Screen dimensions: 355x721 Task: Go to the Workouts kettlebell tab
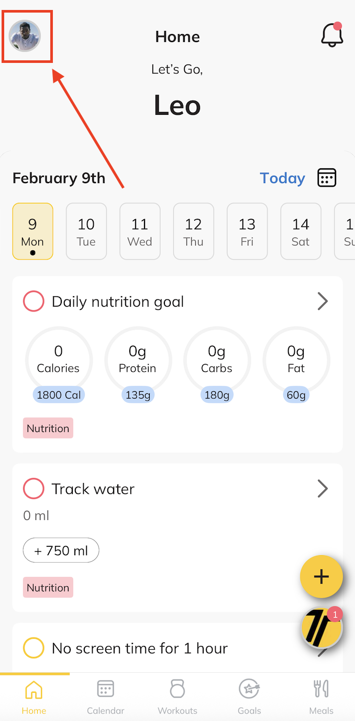177,695
